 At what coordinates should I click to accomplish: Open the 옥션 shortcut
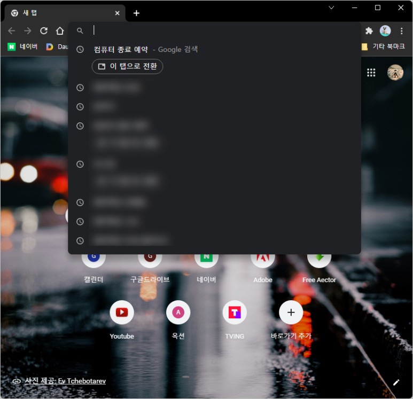(178, 319)
